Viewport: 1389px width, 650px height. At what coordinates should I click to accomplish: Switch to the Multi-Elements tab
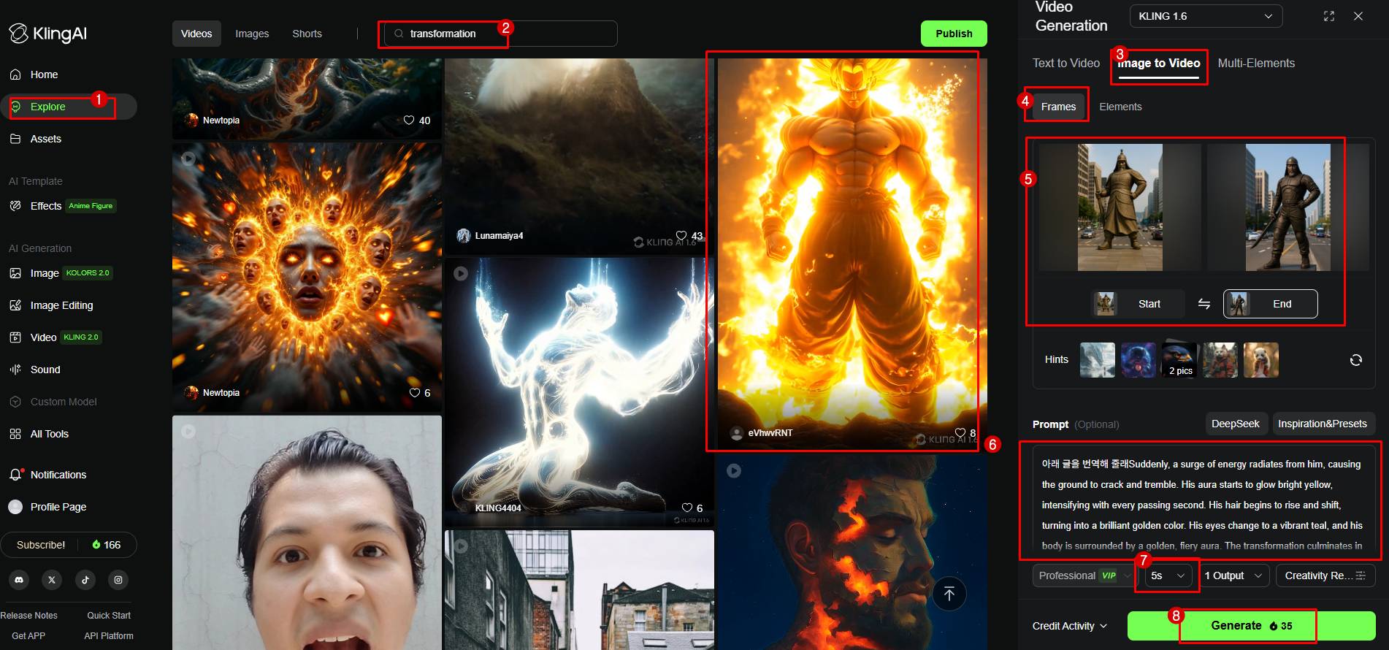click(x=1256, y=64)
